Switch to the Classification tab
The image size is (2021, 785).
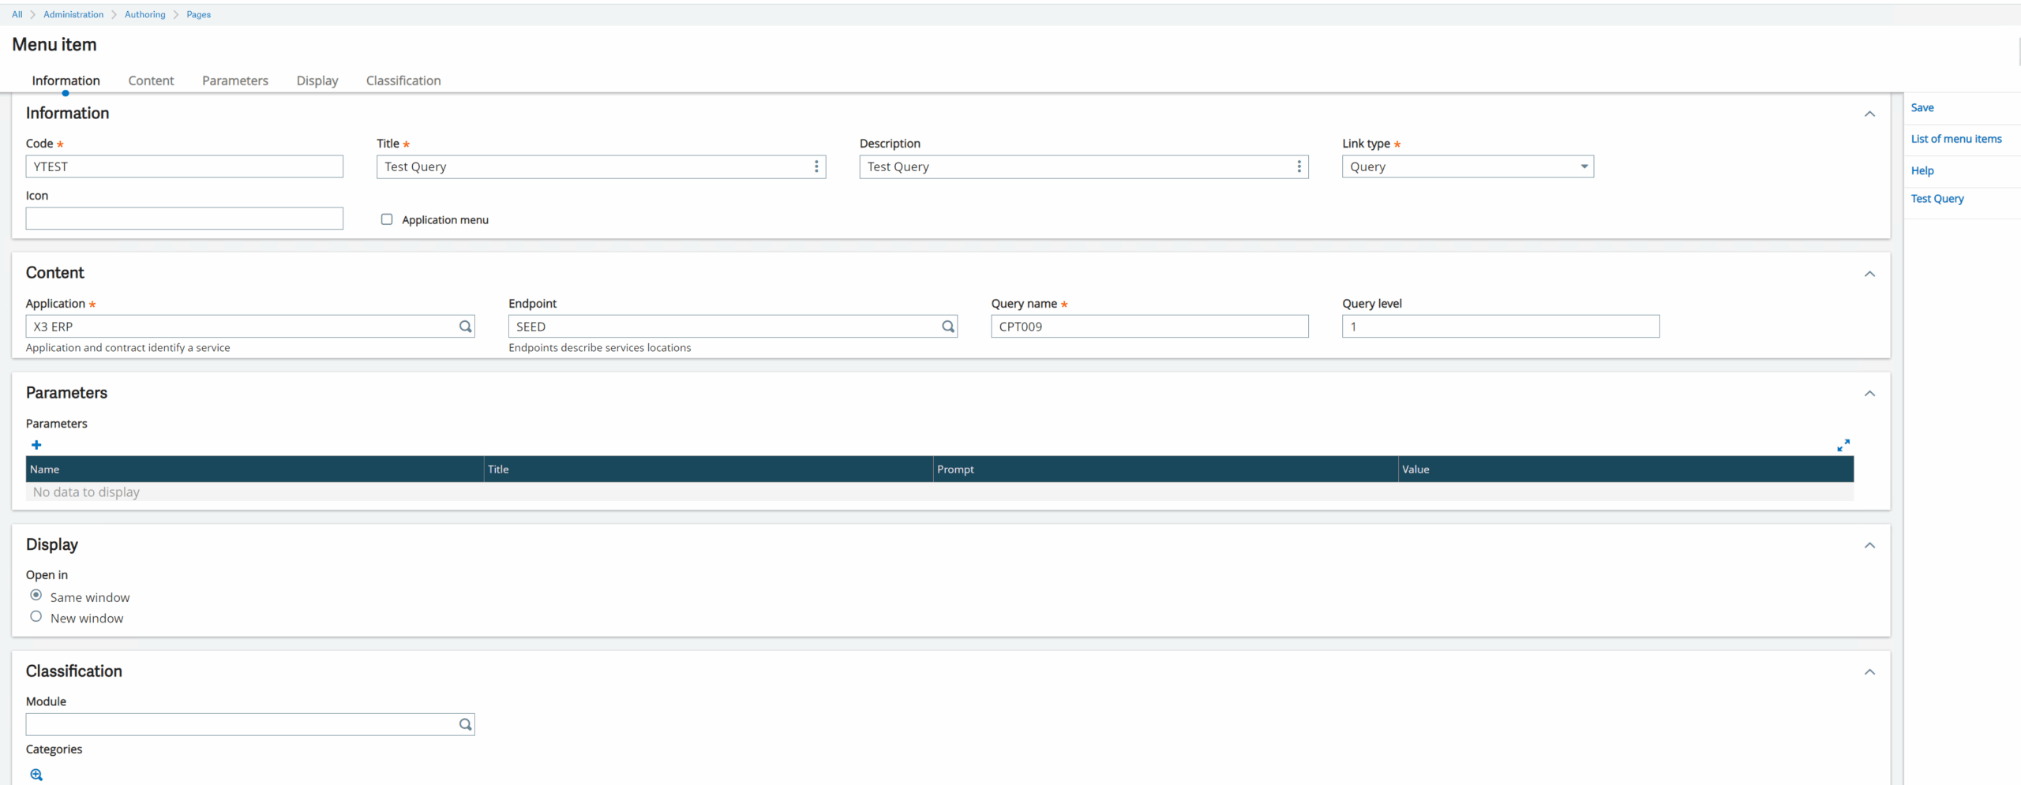[403, 80]
